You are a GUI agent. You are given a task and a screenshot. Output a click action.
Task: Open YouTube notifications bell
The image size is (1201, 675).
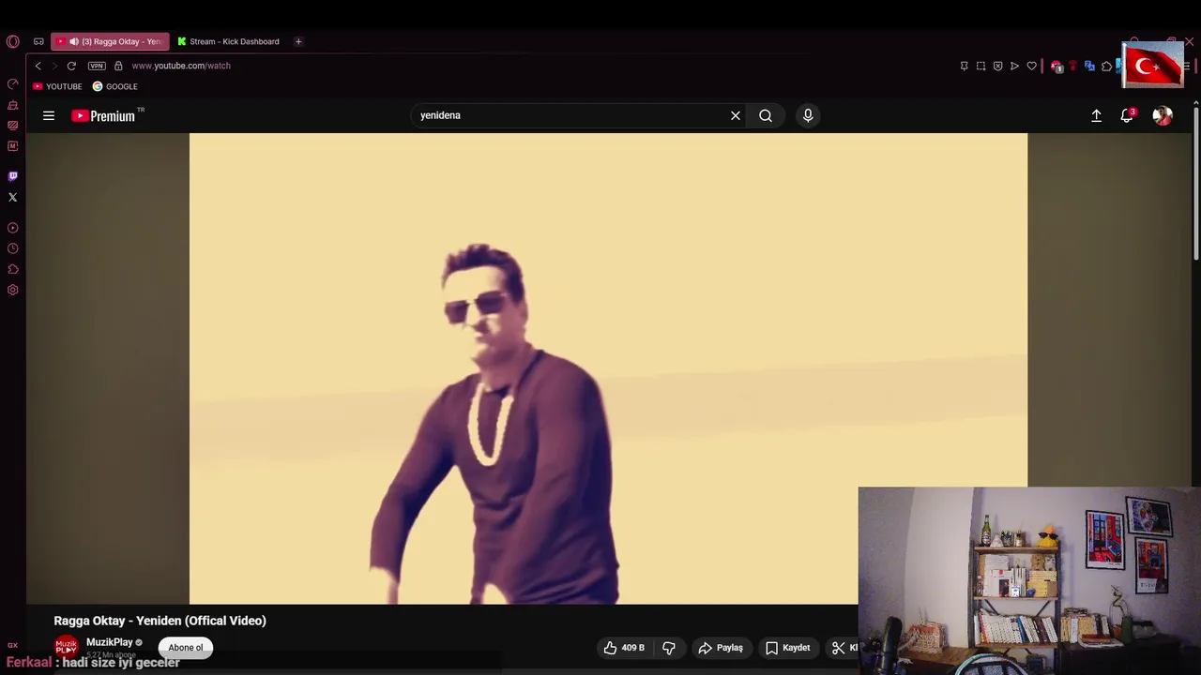coord(1127,115)
